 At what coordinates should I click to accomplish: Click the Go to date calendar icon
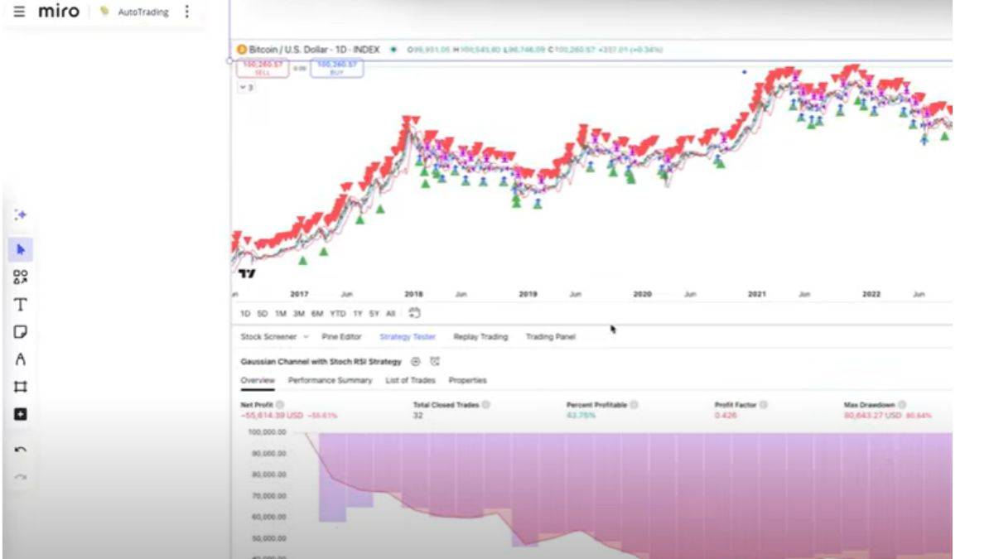tap(415, 313)
